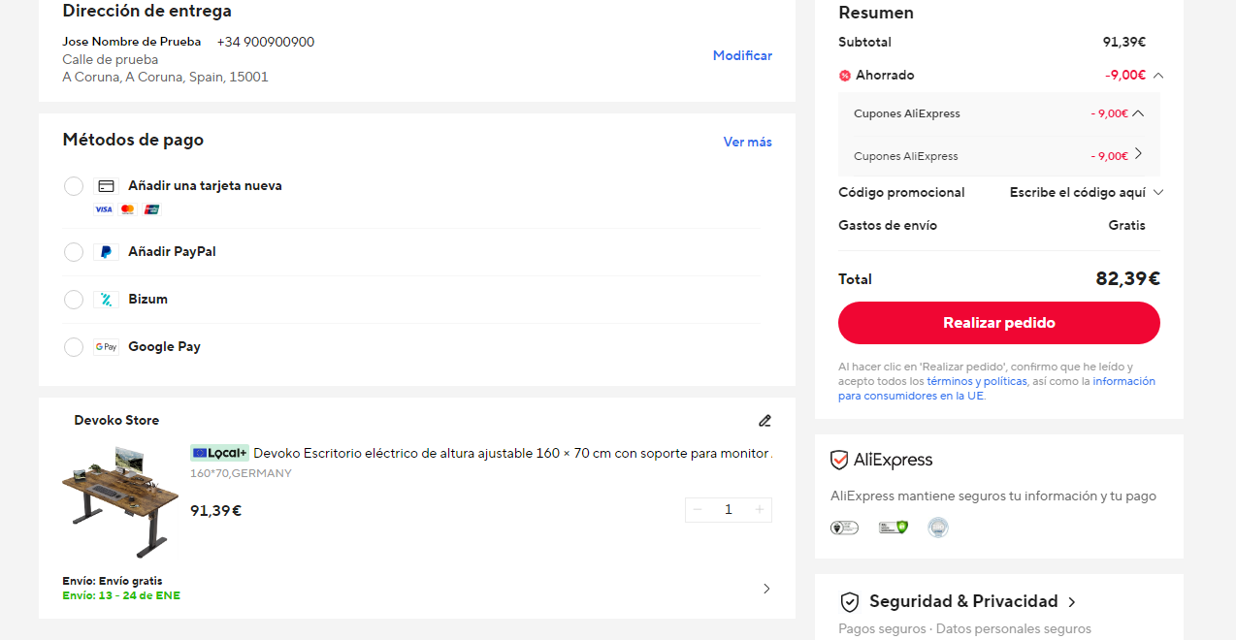Click the AliExpress shield logo
Screen dimensions: 1236x640
pos(839,461)
